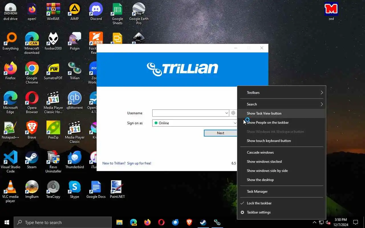Click the muted volume tray icon
This screenshot has height=228, width=365.
tap(328, 222)
